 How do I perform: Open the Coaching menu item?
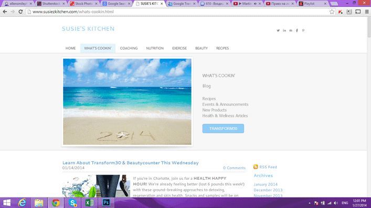pos(129,48)
